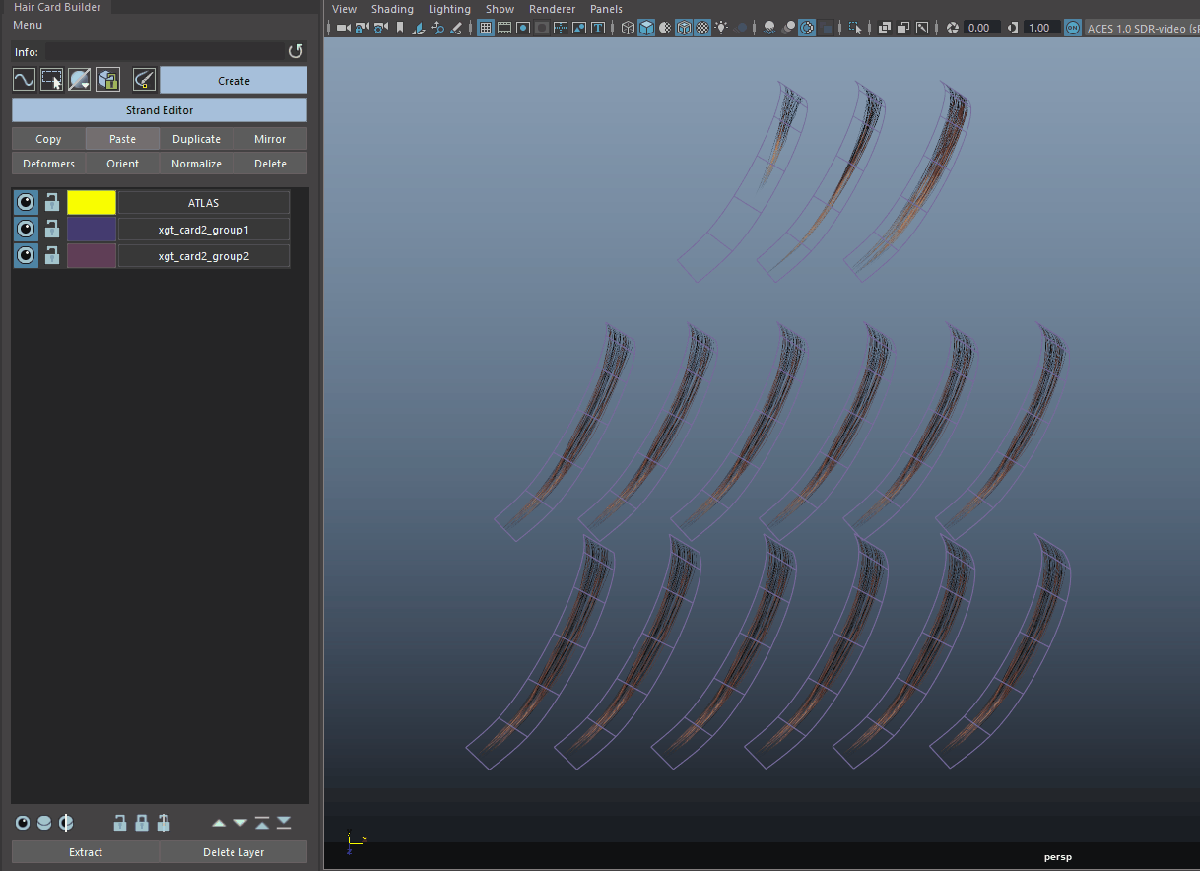The height and width of the screenshot is (871, 1200).
Task: Hide the ATLAS layer via eye icon
Action: 26,203
